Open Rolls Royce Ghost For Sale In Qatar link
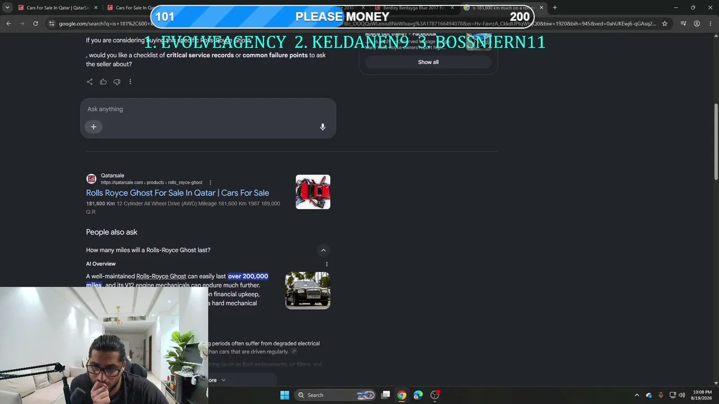 (178, 193)
